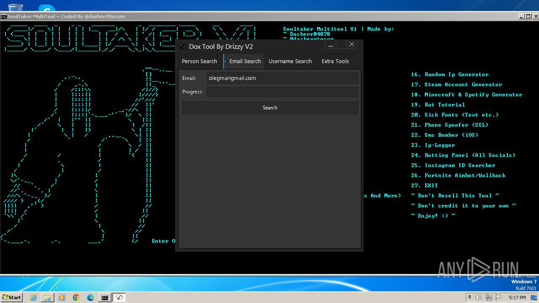Click '23. Ip-Logger' console text
The image size is (539, 303).
click(433, 145)
